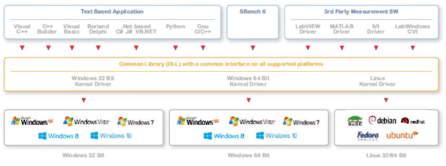This screenshot has width=446, height=166.
Task: Click the LabVIEW Driver label
Action: 308,29
